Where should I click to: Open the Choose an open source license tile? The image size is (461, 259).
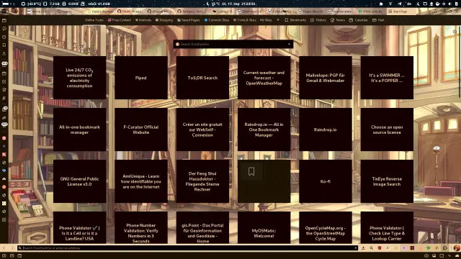click(387, 129)
